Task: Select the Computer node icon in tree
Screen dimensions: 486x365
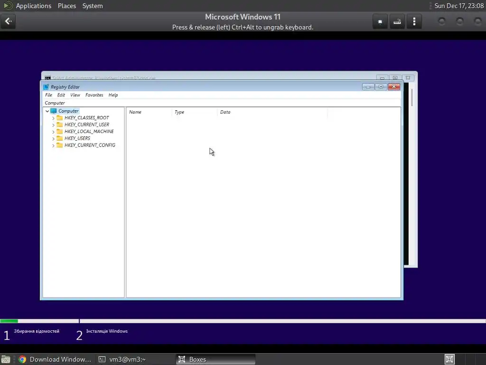Action: click(54, 111)
